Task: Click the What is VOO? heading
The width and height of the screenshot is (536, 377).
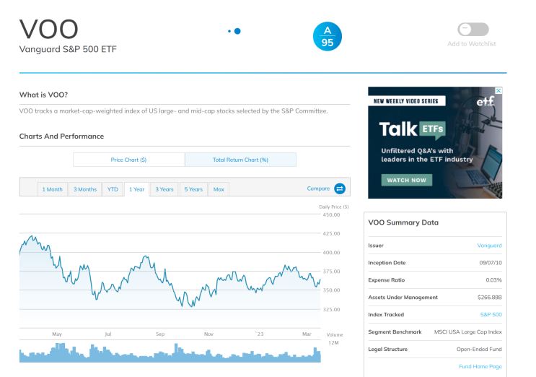Action: pos(43,95)
